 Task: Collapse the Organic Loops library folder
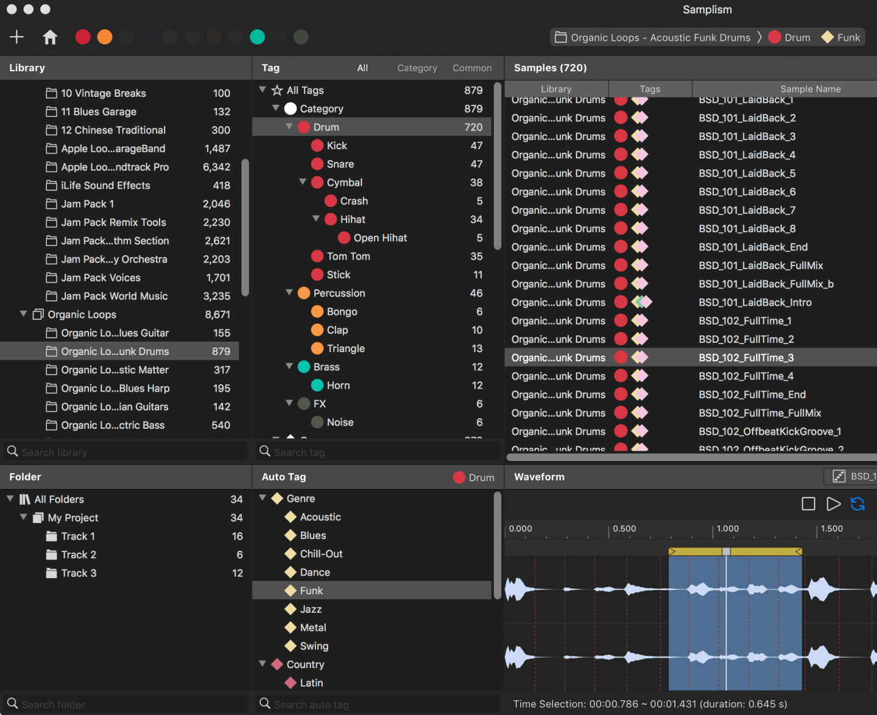[24, 314]
